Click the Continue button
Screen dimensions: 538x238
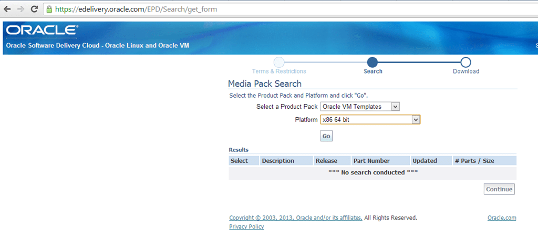click(x=499, y=189)
